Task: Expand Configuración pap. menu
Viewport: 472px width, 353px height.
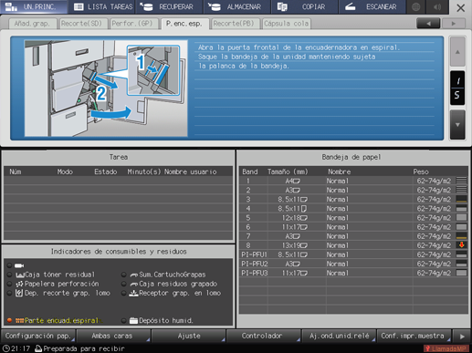Action: pos(38,336)
